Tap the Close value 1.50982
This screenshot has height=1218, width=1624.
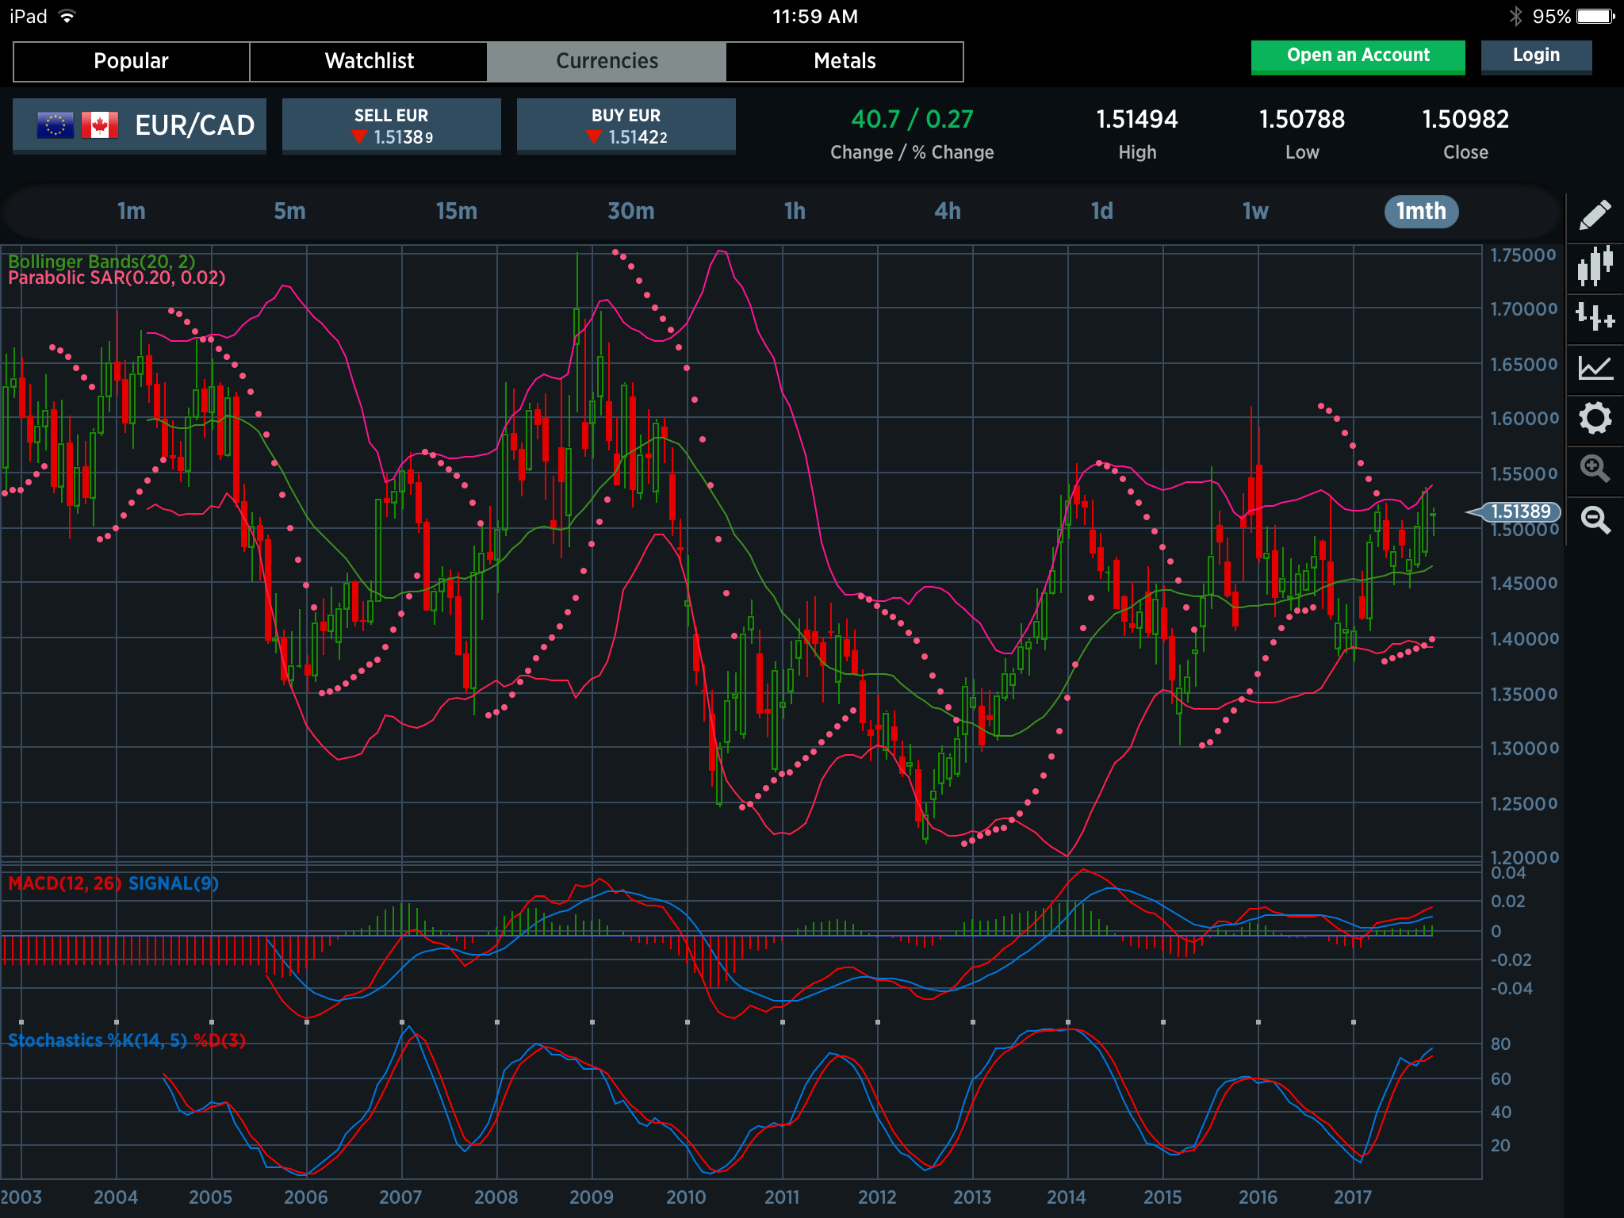coord(1465,120)
